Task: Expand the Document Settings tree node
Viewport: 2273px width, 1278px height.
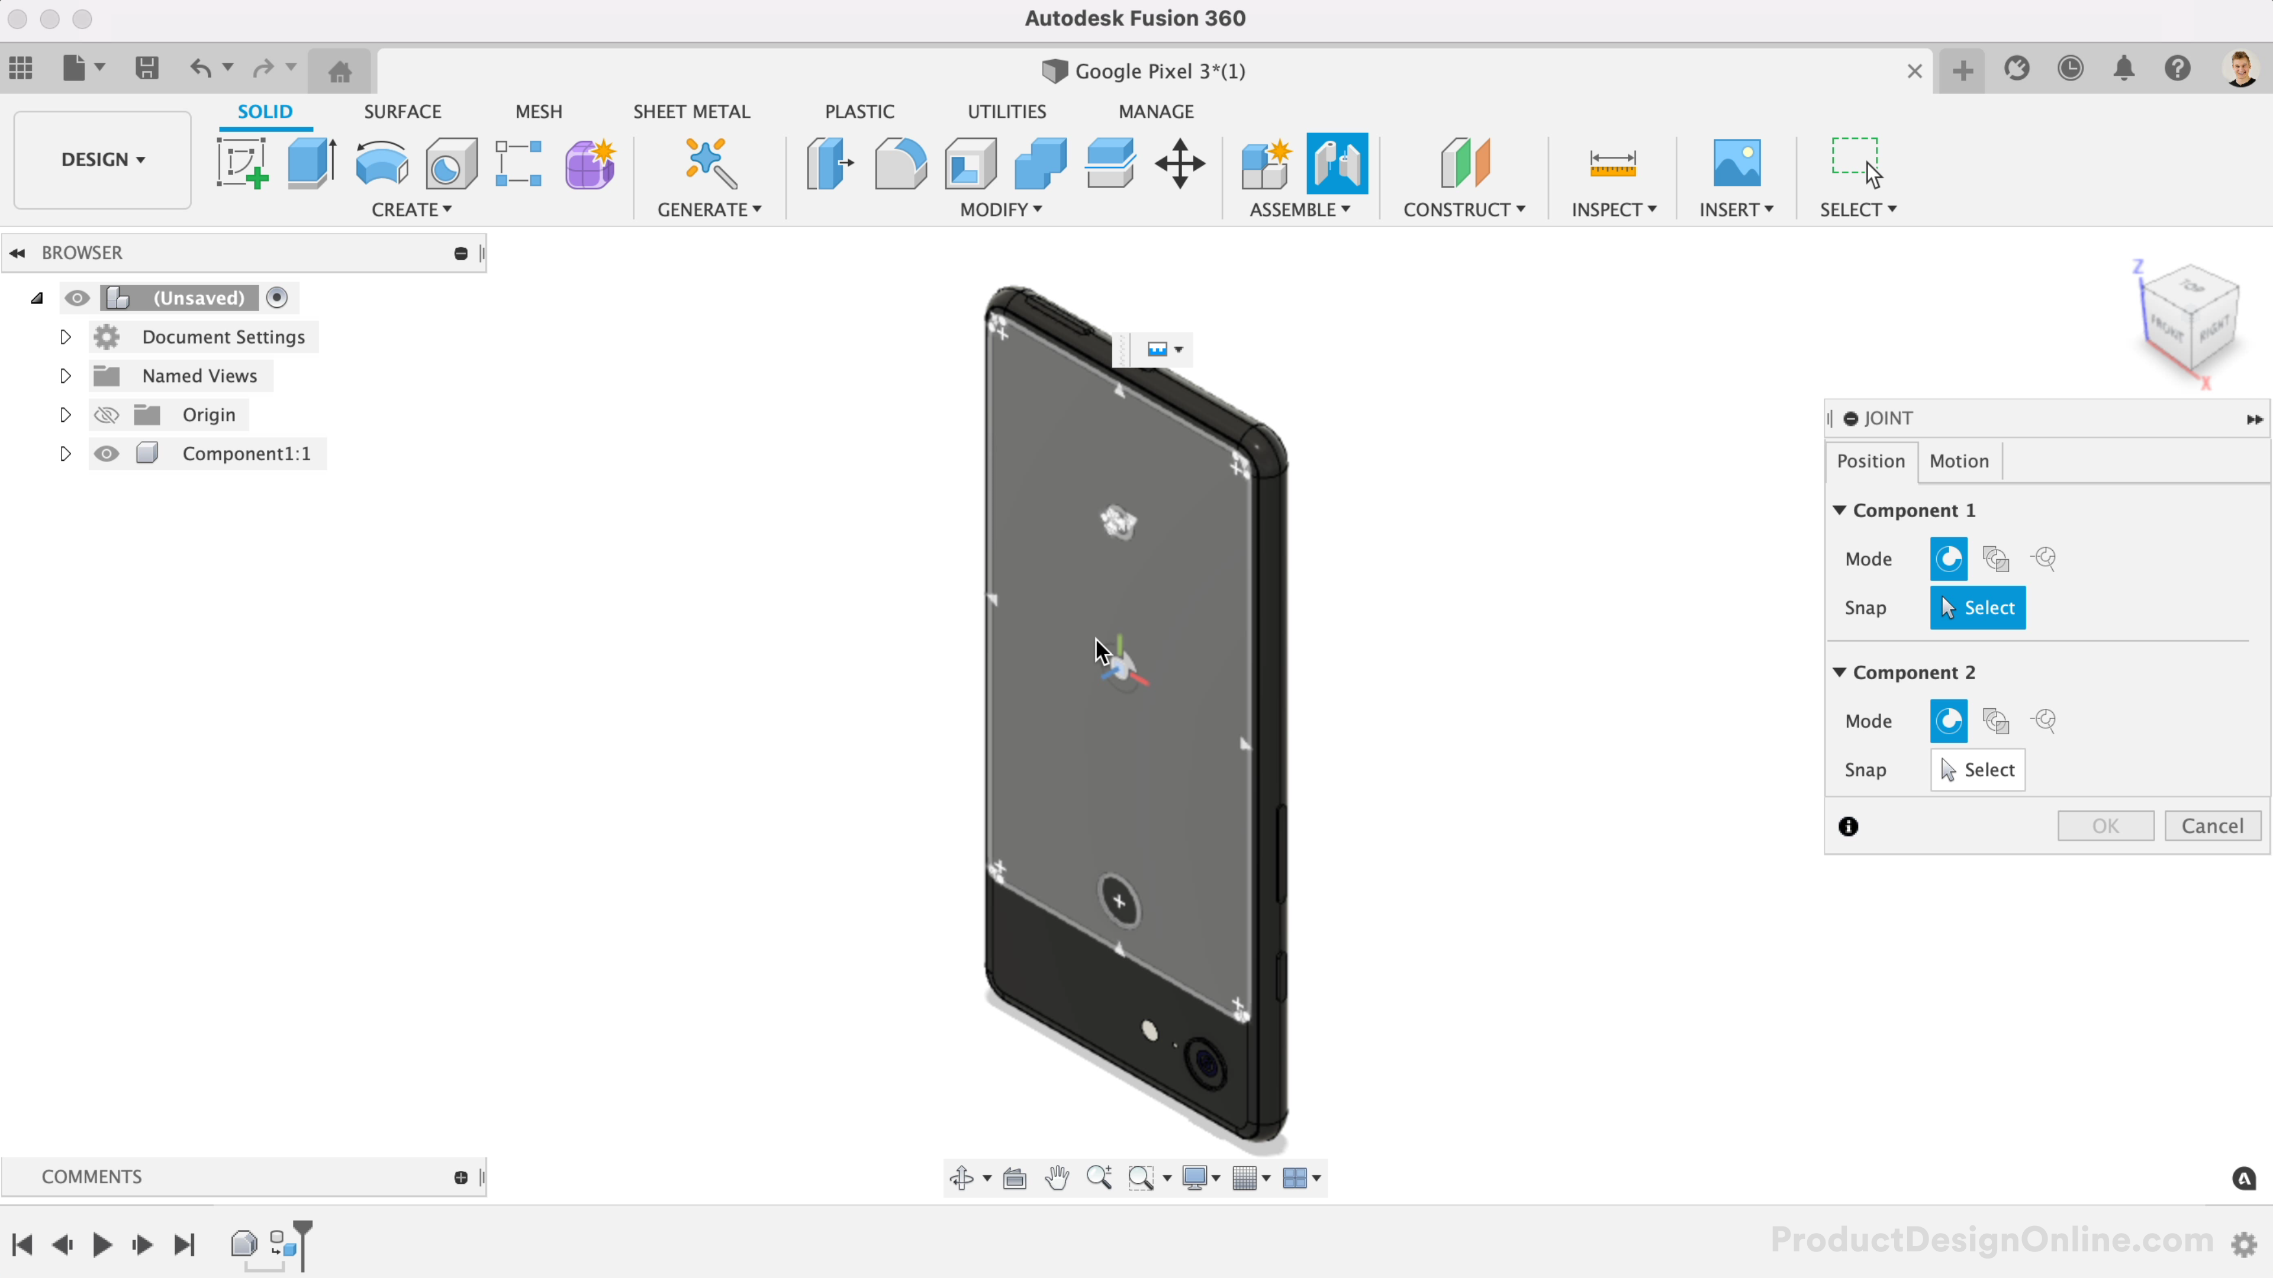Action: (x=65, y=337)
